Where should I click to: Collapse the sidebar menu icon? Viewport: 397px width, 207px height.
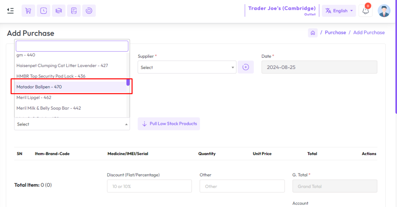click(10, 10)
